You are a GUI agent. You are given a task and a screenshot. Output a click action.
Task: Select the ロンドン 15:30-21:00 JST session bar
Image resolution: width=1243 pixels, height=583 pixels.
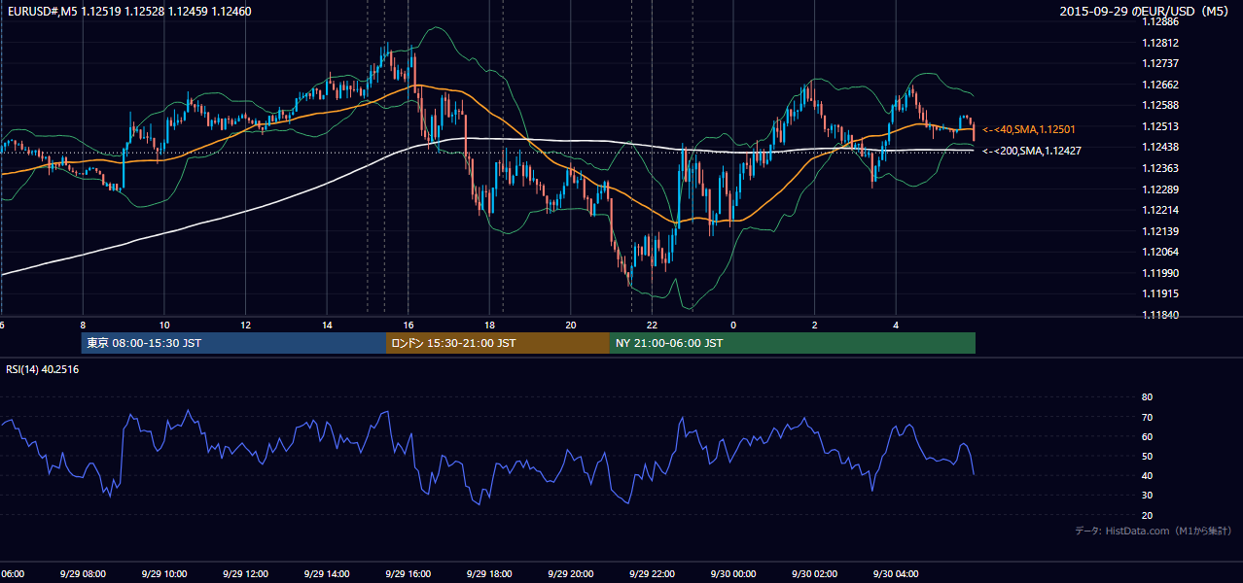498,343
